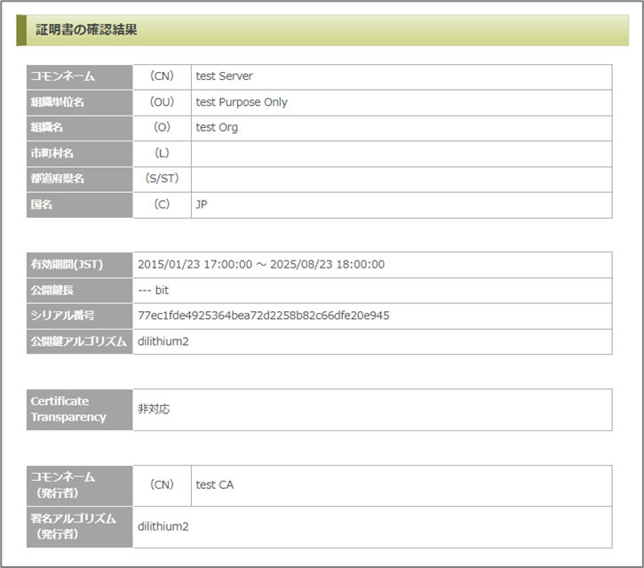Click the 有効期間(JST) label cell
The image size is (644, 568).
[x=79, y=265]
